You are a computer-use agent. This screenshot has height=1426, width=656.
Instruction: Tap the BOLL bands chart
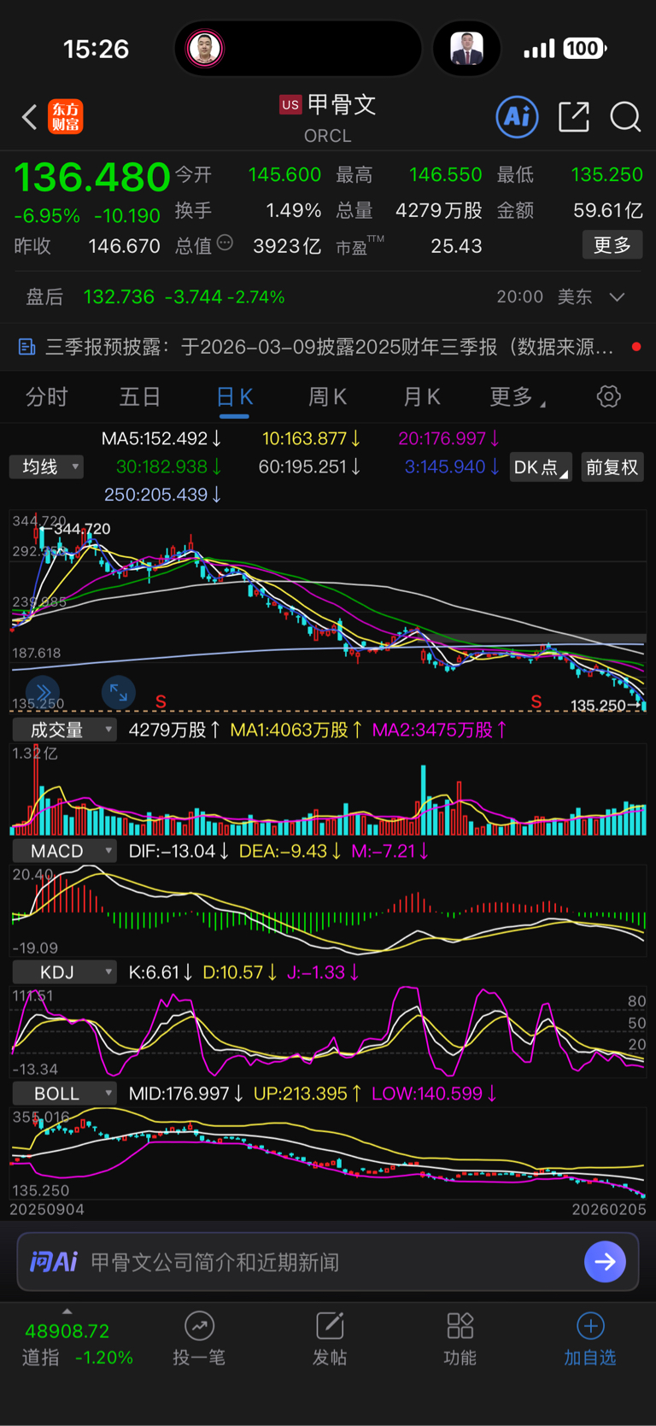[x=328, y=1153]
